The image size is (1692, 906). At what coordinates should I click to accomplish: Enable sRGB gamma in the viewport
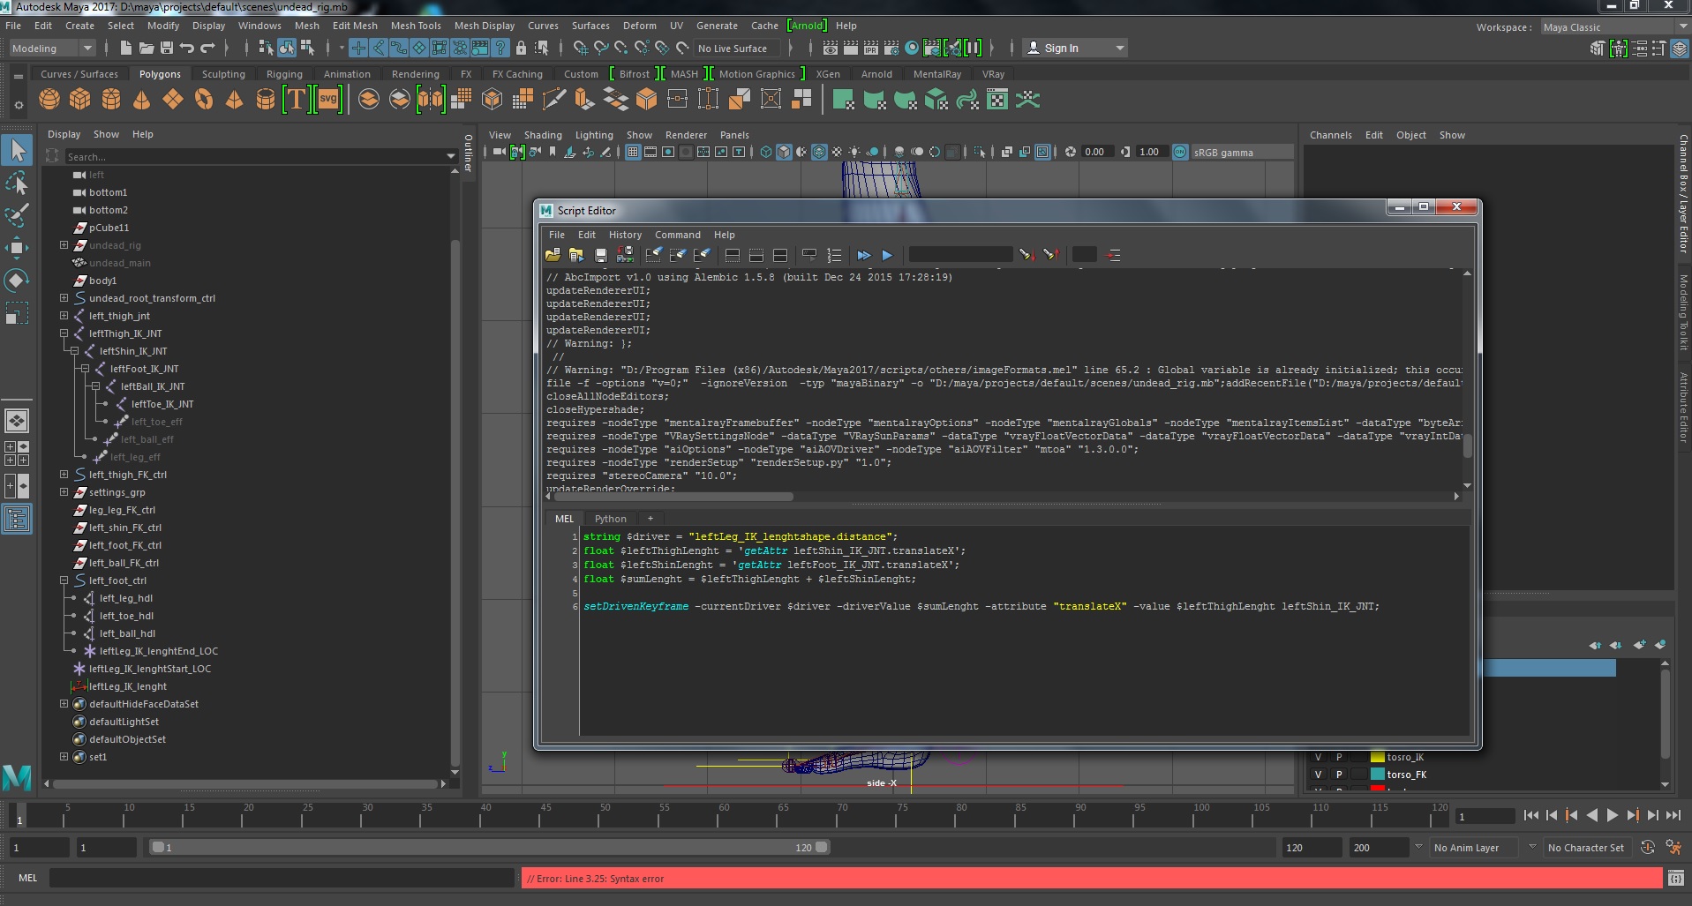click(x=1180, y=152)
